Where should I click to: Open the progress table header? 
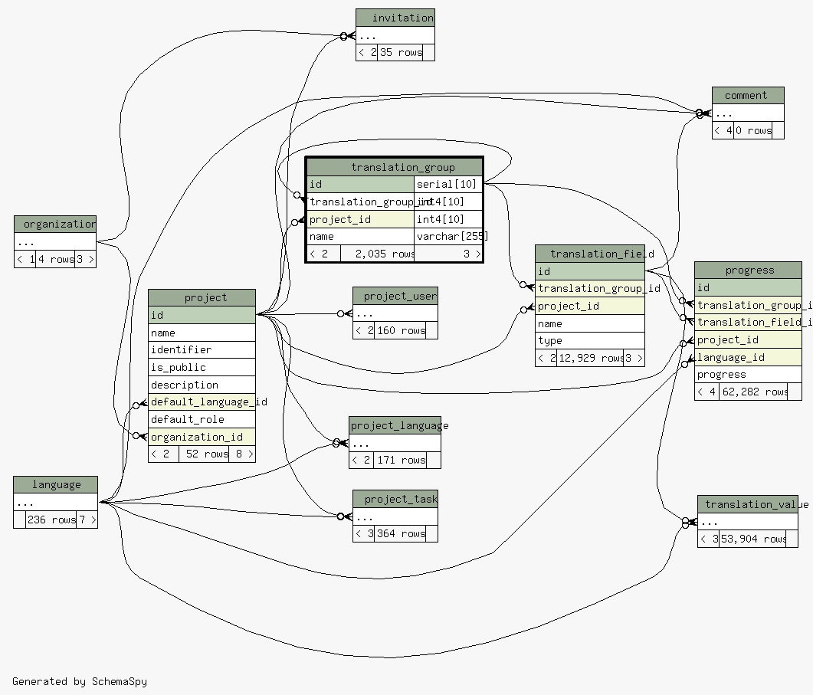[x=748, y=270]
